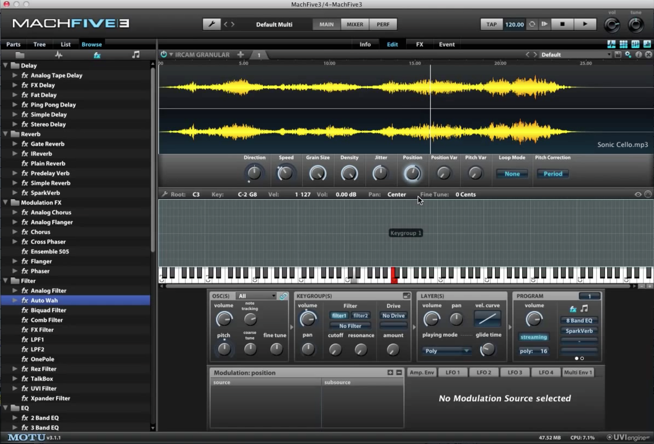Image resolution: width=654 pixels, height=444 pixels.
Task: Open the OSC(S) All dropdown
Action: [x=257, y=296]
